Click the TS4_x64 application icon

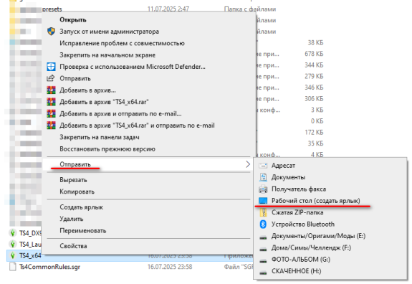coord(12,255)
